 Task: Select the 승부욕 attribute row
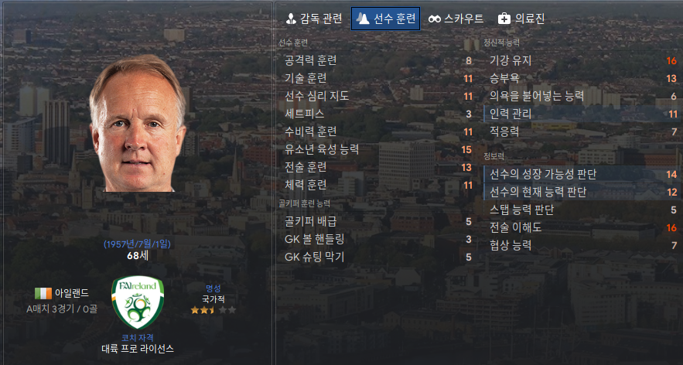pos(582,78)
